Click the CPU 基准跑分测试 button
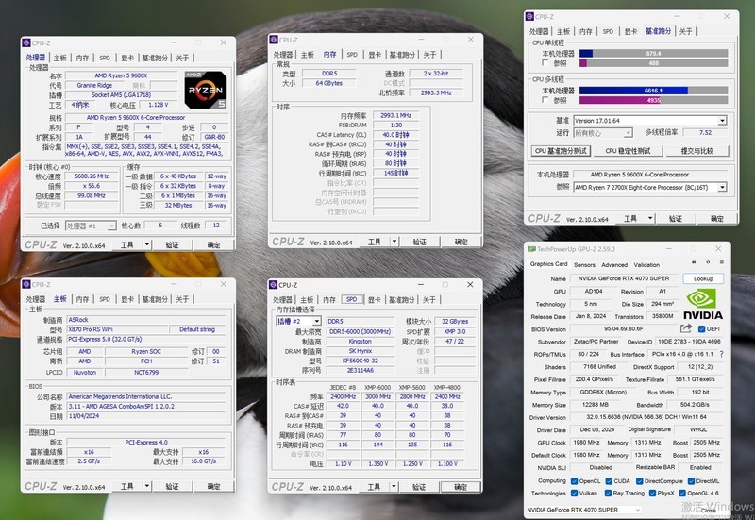755x520 pixels. tap(561, 151)
